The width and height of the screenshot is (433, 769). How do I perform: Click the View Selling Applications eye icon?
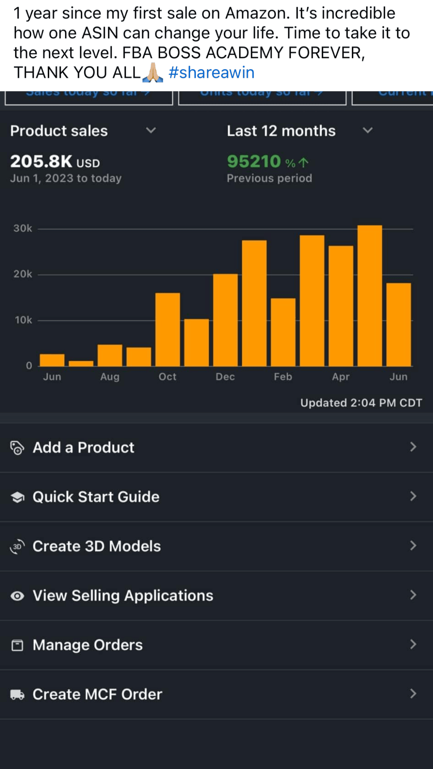click(x=17, y=596)
